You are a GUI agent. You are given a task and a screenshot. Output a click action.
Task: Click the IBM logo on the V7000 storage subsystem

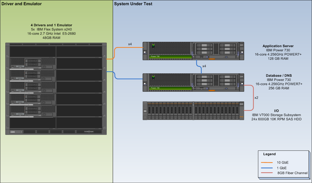[x=242, y=104]
